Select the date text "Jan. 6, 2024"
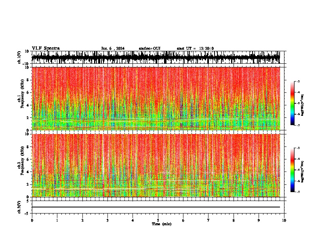320x247 pixels. tap(113, 48)
